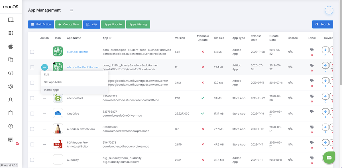The height and width of the screenshot is (168, 342).
Task: Open the devices laptop icon in sidebar
Action: [11, 20]
